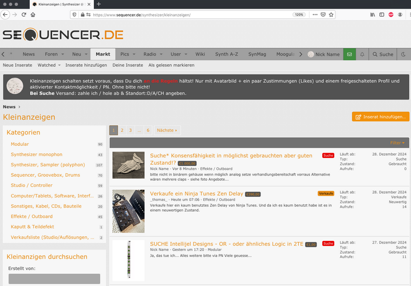Open SUCHE Intellijel Designs OR listing title
The height and width of the screenshot is (286, 411).
227,244
